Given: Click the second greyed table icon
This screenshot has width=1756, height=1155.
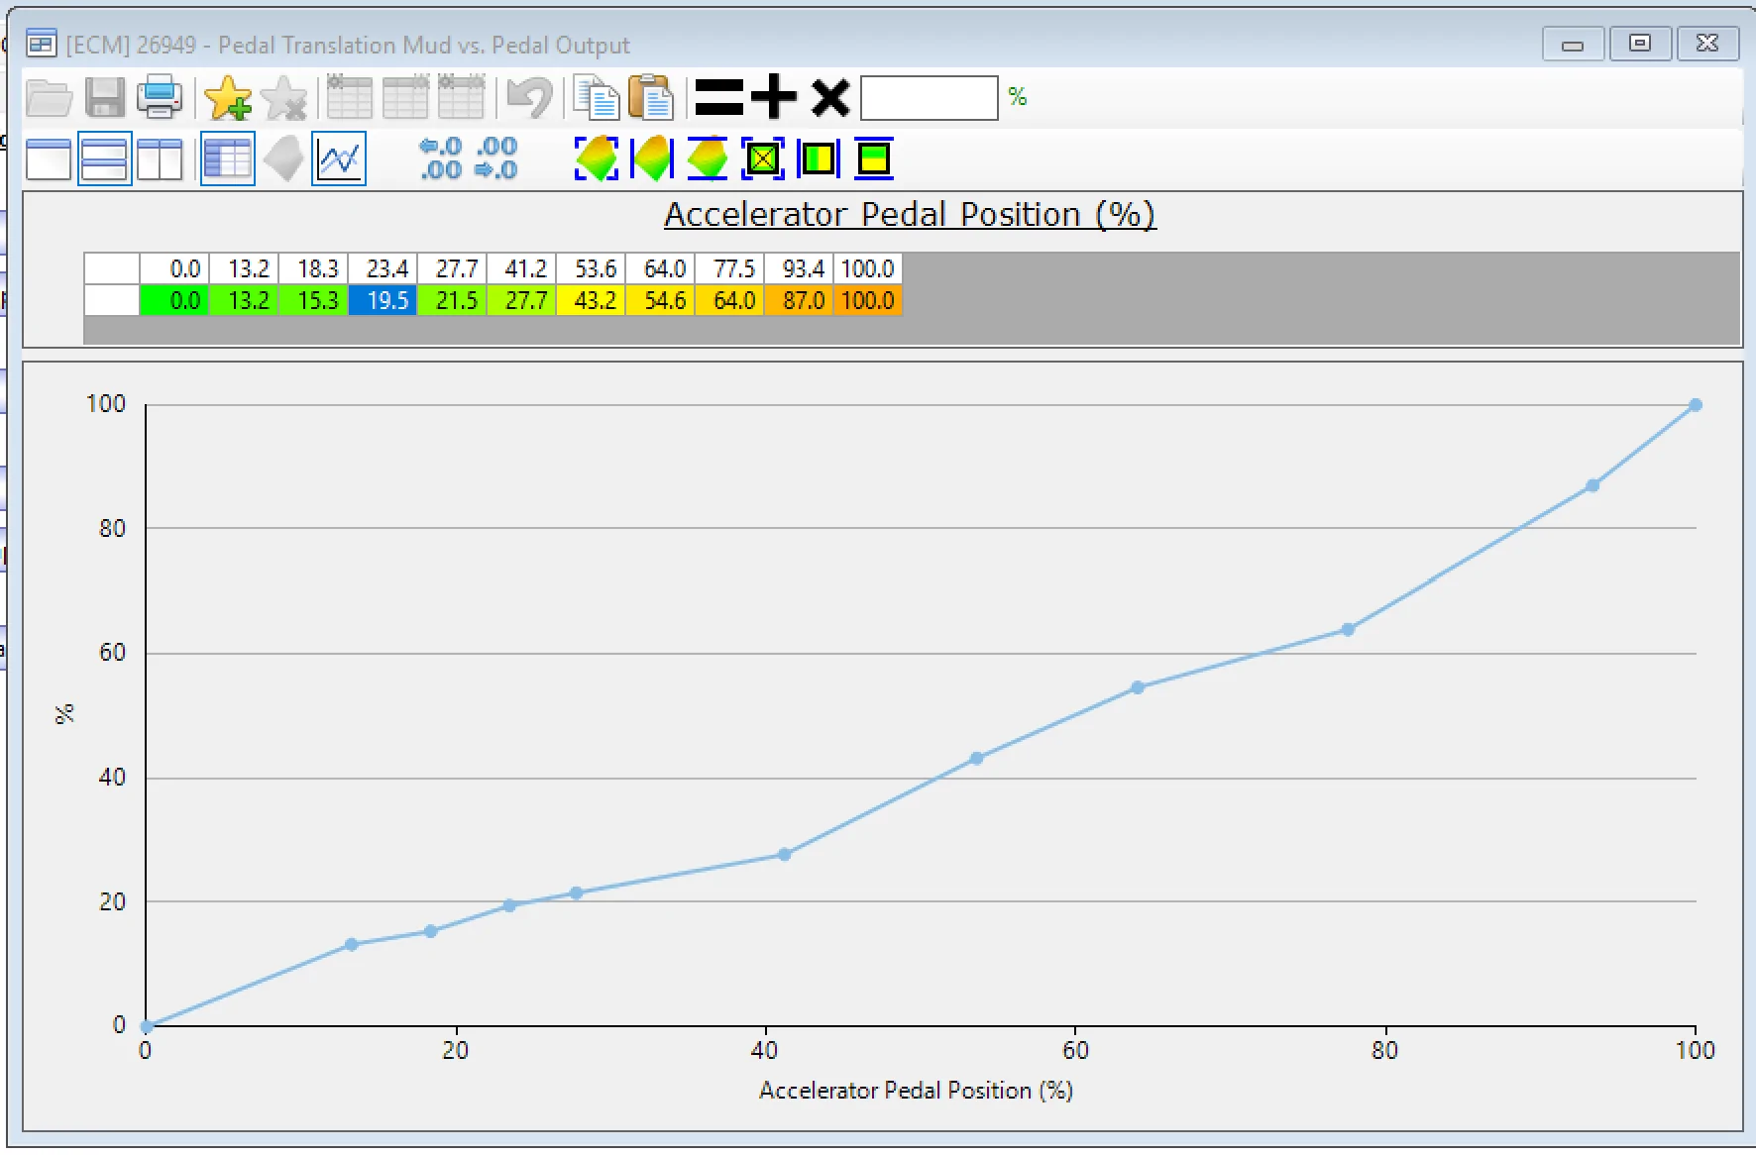Looking at the screenshot, I should click(405, 97).
